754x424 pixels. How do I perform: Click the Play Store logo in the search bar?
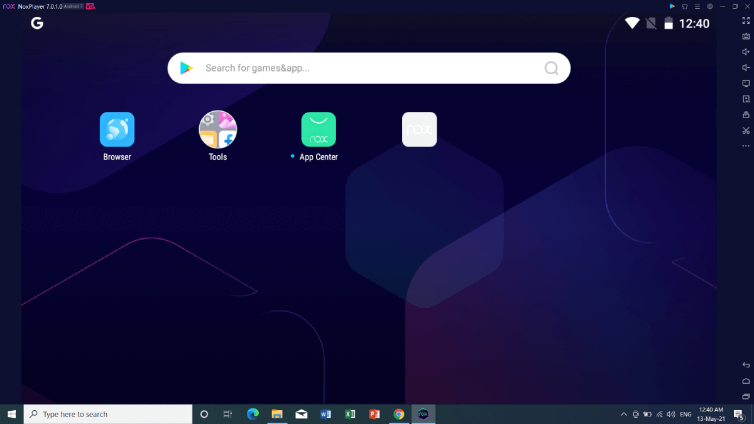pyautogui.click(x=187, y=68)
